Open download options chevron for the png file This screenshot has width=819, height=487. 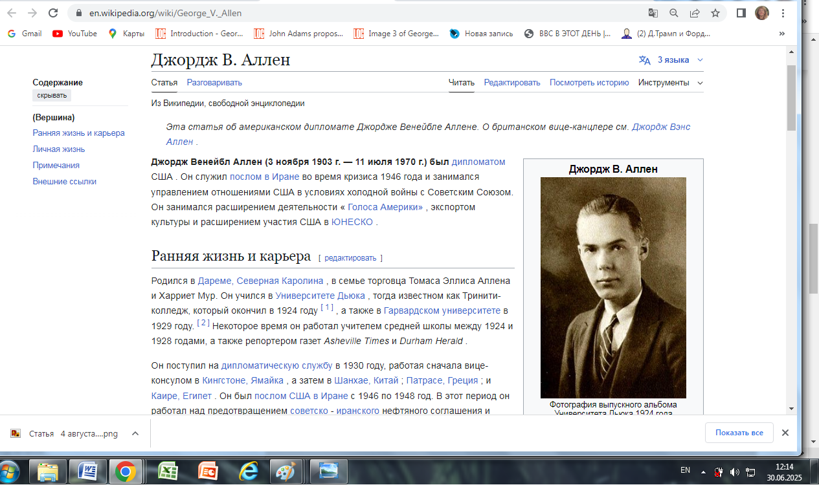(x=135, y=434)
